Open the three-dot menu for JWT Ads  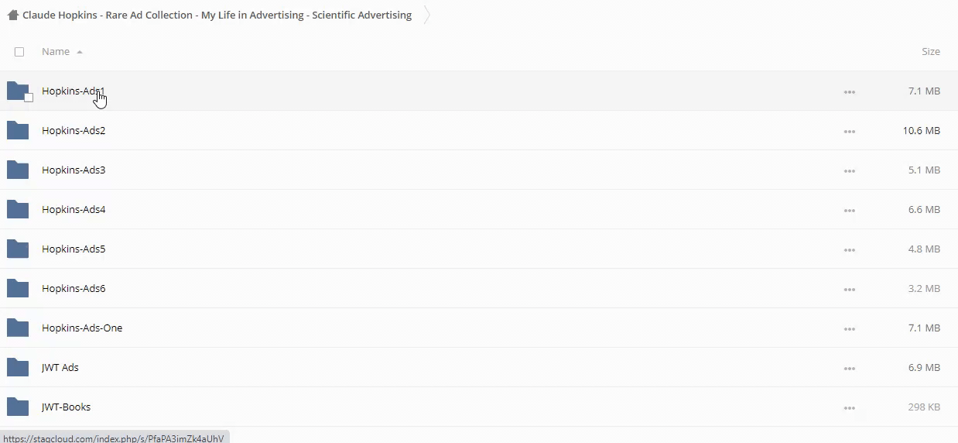pyautogui.click(x=849, y=368)
